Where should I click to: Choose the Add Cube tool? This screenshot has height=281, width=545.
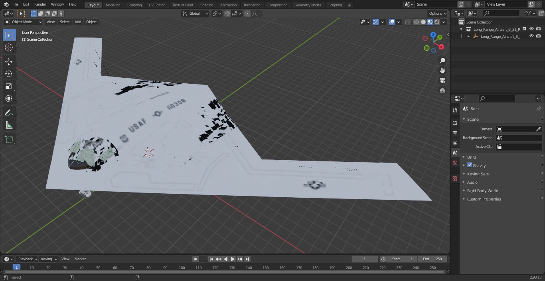click(9, 139)
